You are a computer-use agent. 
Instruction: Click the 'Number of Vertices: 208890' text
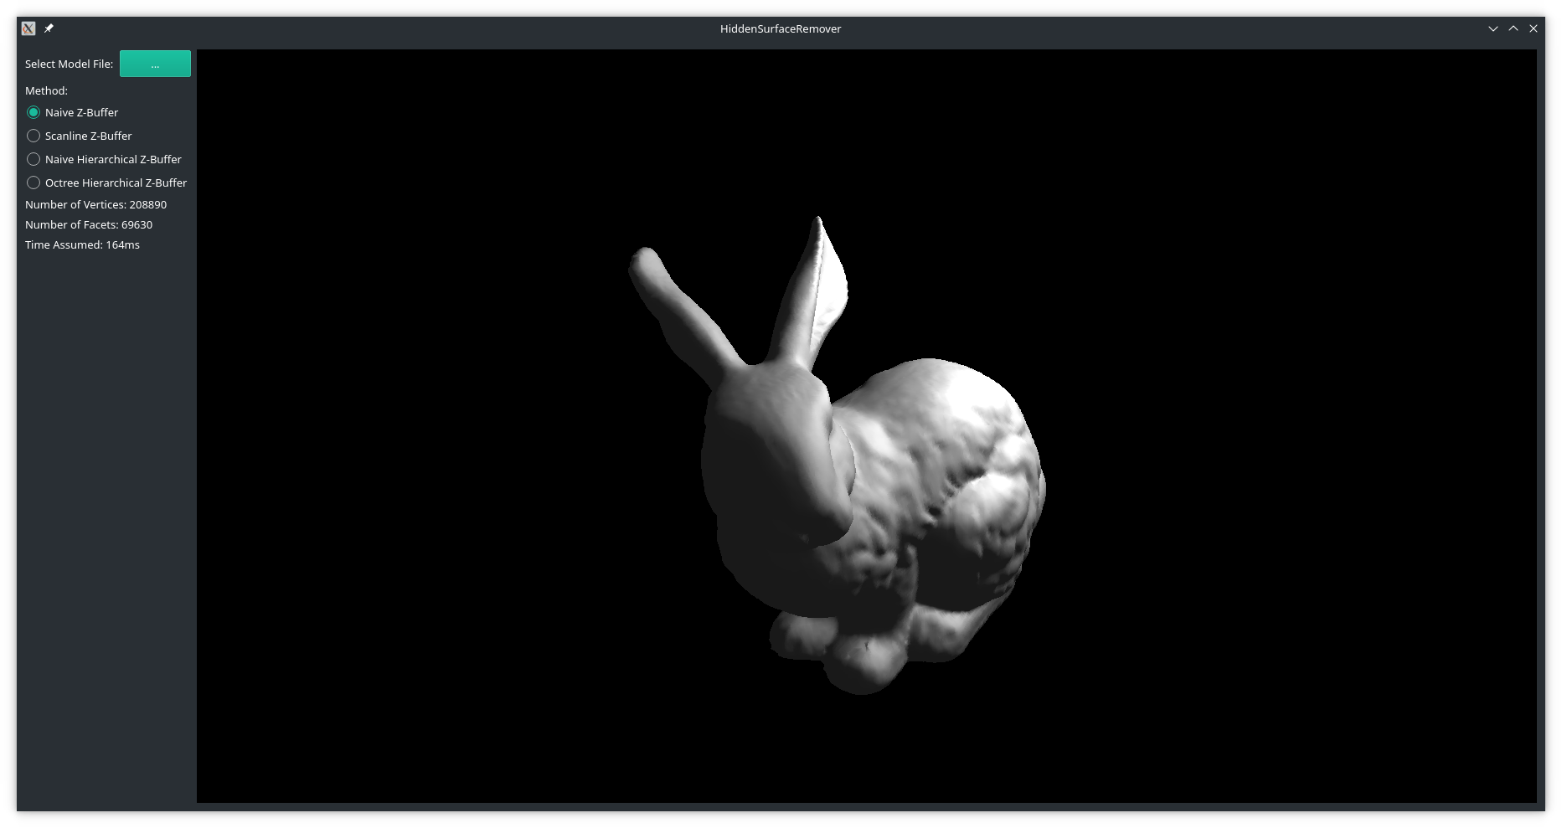tap(95, 204)
